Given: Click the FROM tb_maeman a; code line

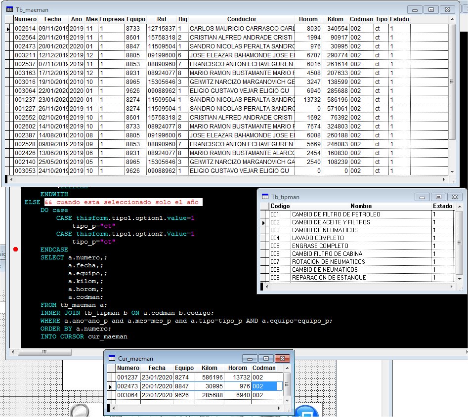Looking at the screenshot, I should click(x=74, y=305).
